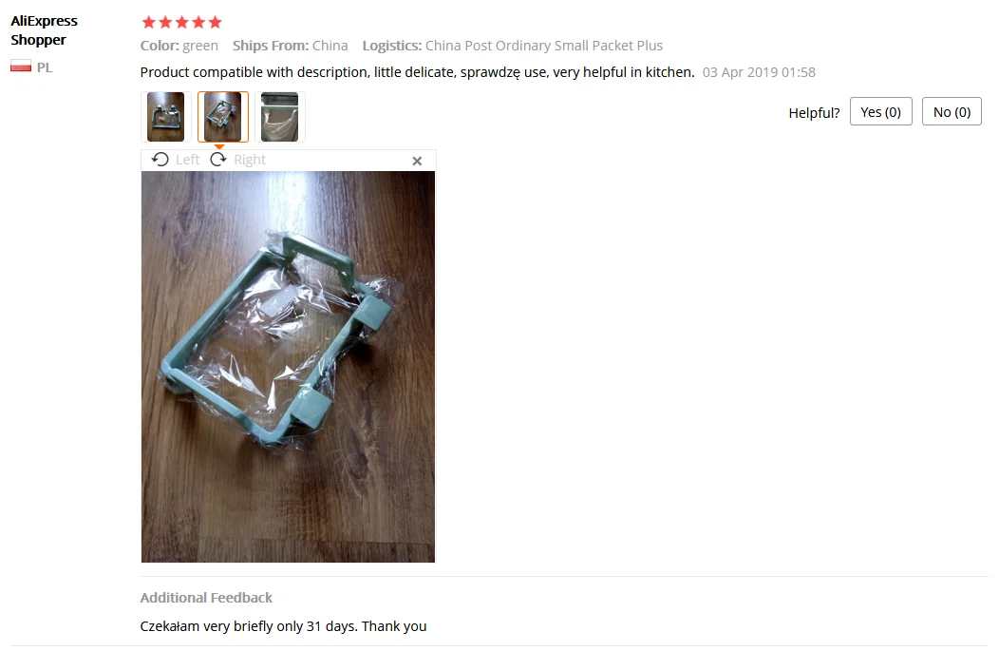Click the review date 03 Apr 2019

tap(759, 72)
